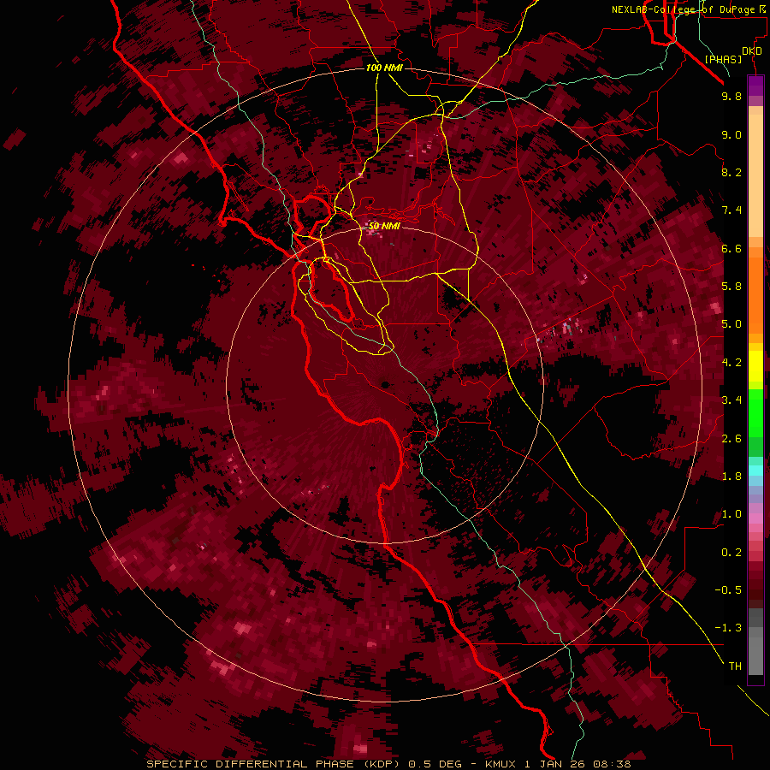Click the 5.8 value on the color scale
770x770 pixels.
731,287
